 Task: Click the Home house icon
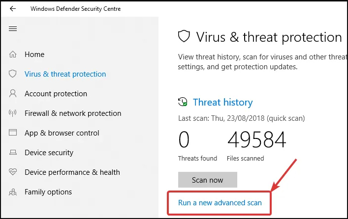pyautogui.click(x=13, y=54)
